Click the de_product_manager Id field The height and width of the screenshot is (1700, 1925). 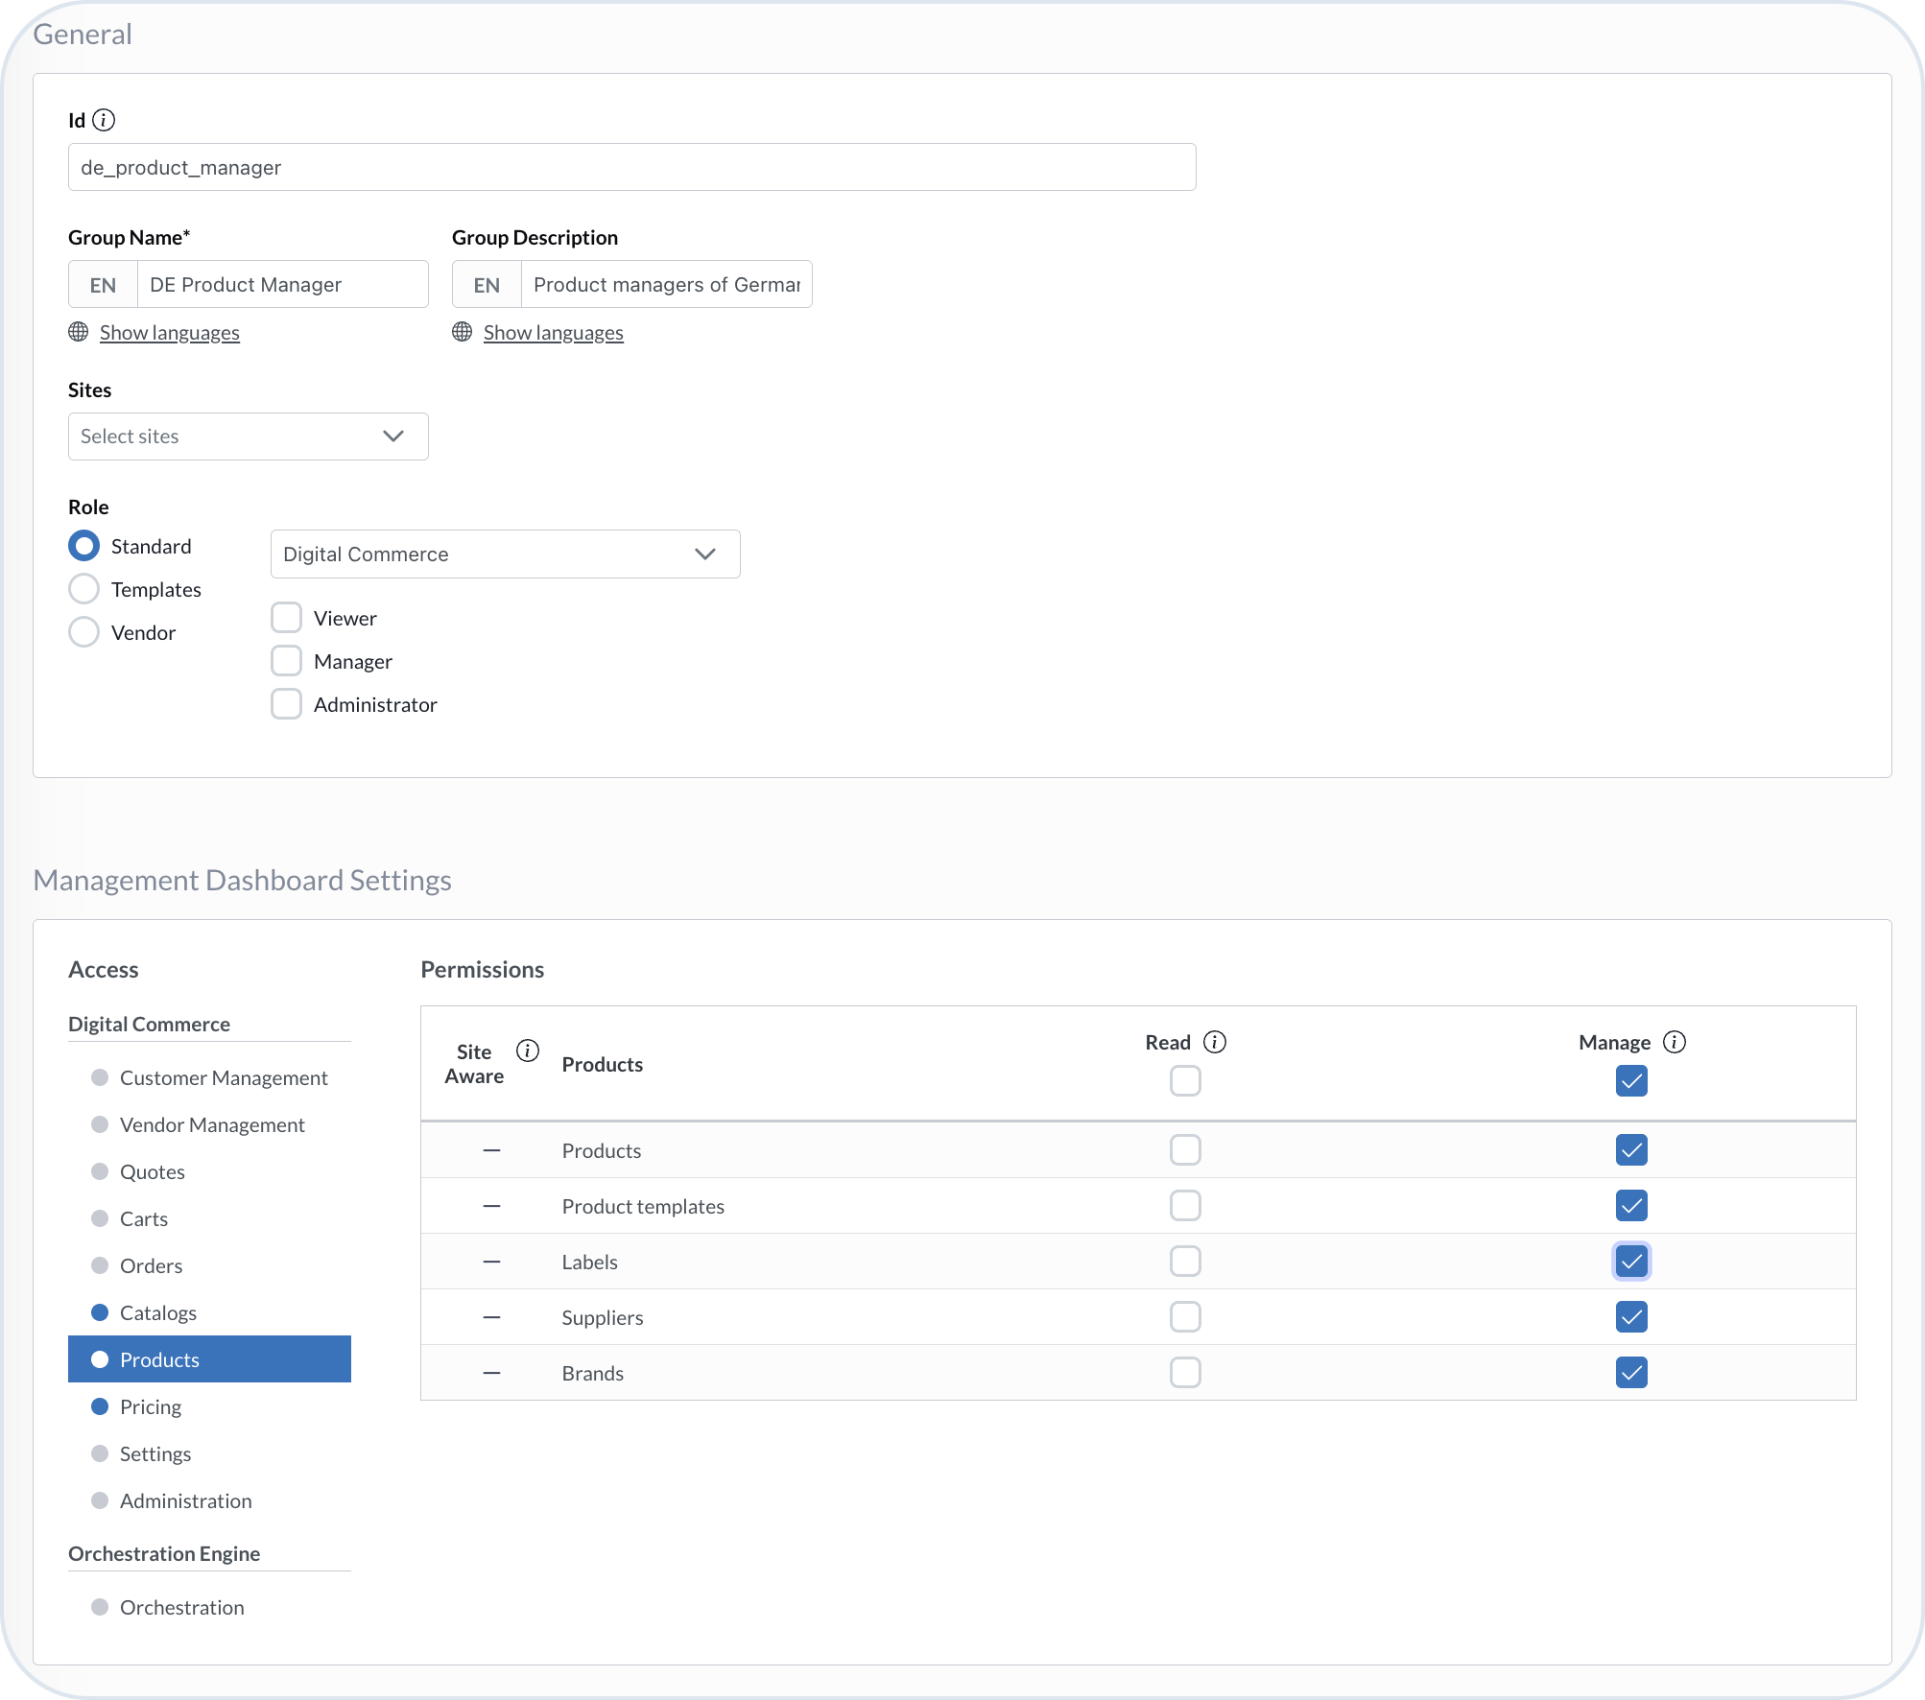pyautogui.click(x=631, y=168)
